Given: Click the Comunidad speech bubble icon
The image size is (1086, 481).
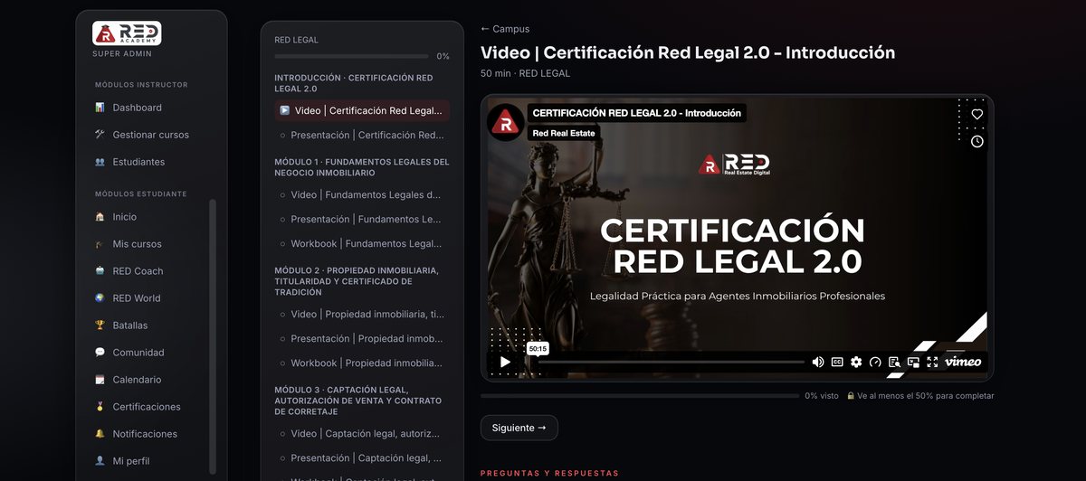Looking at the screenshot, I should coord(100,353).
